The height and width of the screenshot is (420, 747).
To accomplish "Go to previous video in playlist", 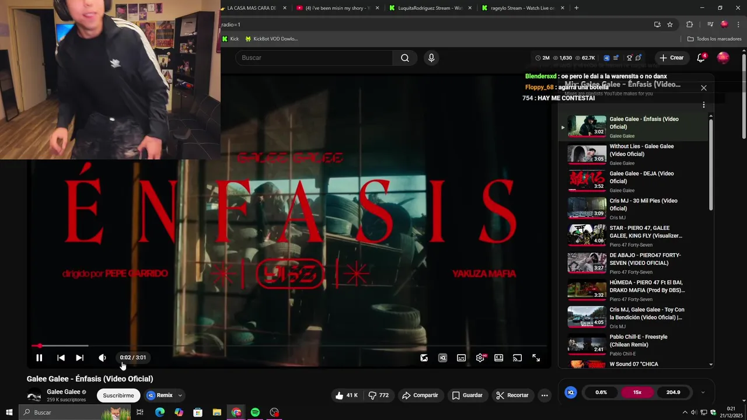I will tap(61, 358).
